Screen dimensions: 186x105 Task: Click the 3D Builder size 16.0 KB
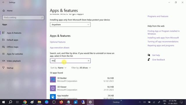tap(110, 78)
